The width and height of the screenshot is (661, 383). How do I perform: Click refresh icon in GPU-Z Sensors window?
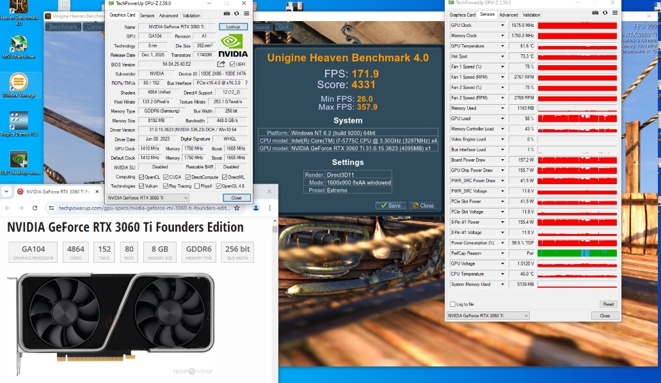605,13
